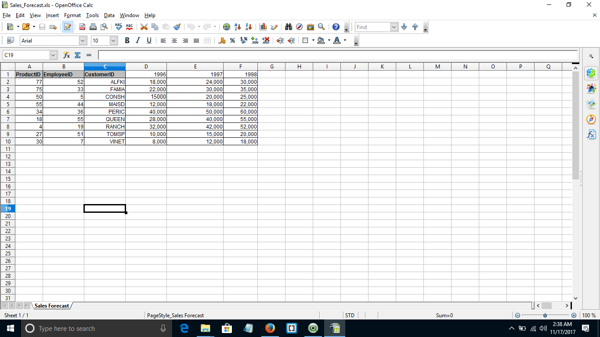Open sidebar Properties panel icon
The height and width of the screenshot is (337, 600).
[592, 73]
